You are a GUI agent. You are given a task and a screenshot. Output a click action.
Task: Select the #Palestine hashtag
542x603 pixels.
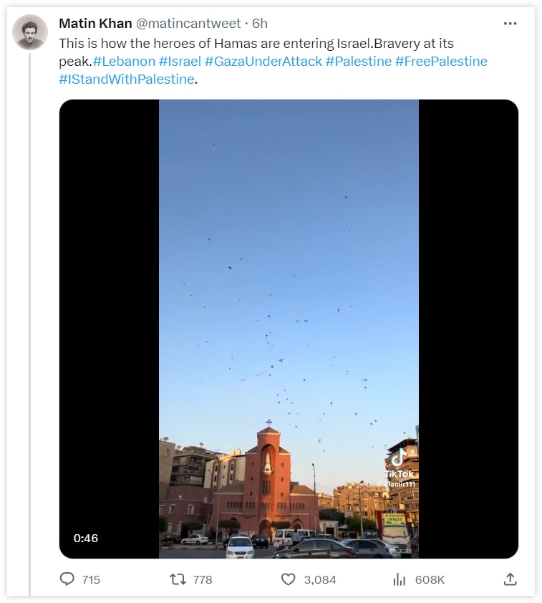pyautogui.click(x=358, y=62)
